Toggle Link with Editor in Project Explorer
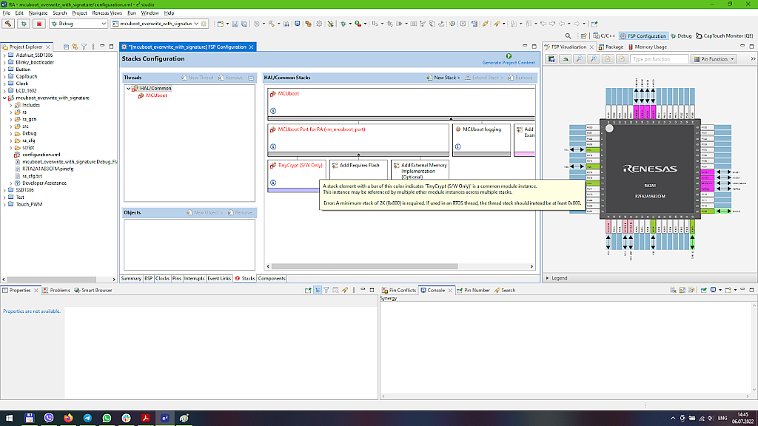Viewport: 758px width, 426px height. [75, 47]
